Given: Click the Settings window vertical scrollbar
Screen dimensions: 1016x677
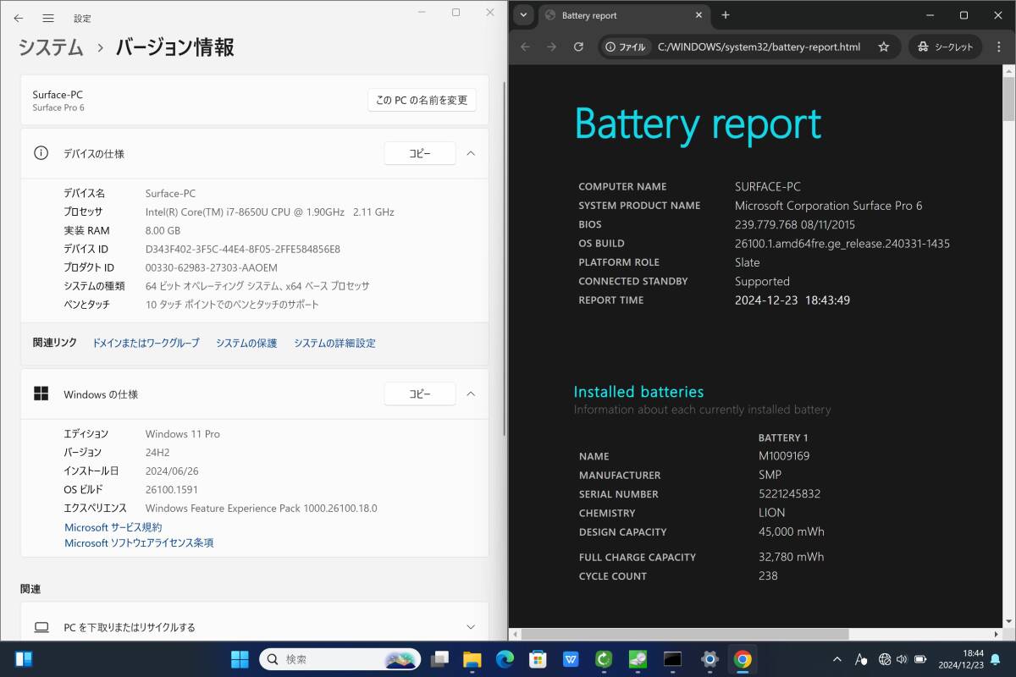Looking at the screenshot, I should coord(505,258).
